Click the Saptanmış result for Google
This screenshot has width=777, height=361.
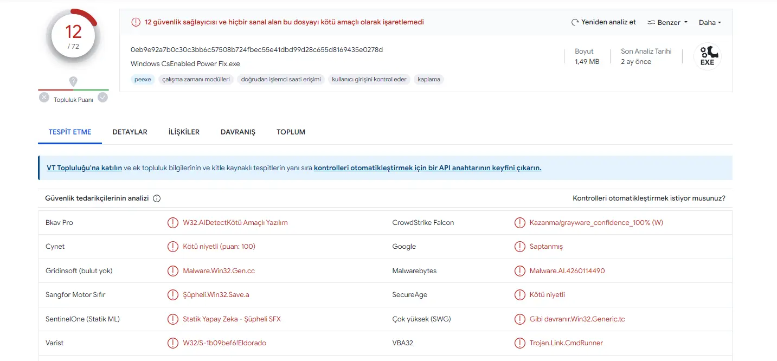(x=546, y=247)
